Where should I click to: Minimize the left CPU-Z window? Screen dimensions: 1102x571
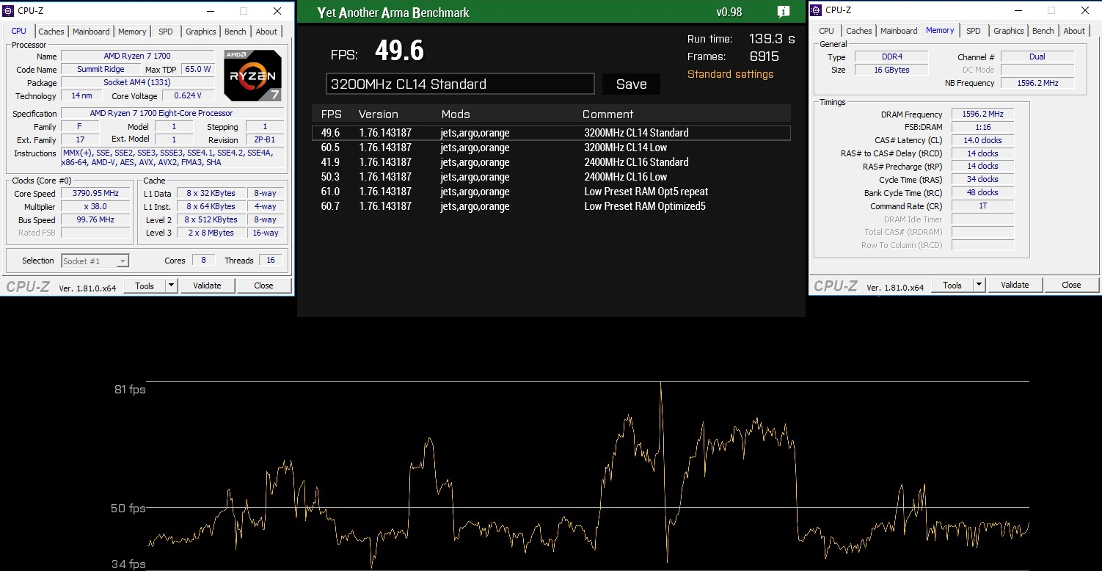(x=211, y=11)
